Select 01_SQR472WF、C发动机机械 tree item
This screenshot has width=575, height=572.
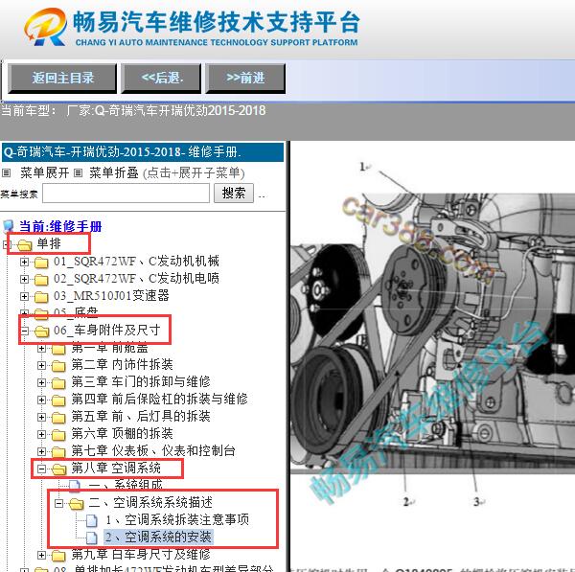136,261
